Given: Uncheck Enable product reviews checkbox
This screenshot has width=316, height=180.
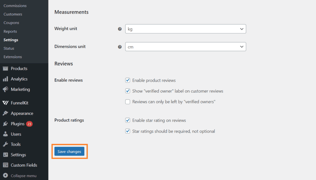Looking at the screenshot, I should point(127,80).
